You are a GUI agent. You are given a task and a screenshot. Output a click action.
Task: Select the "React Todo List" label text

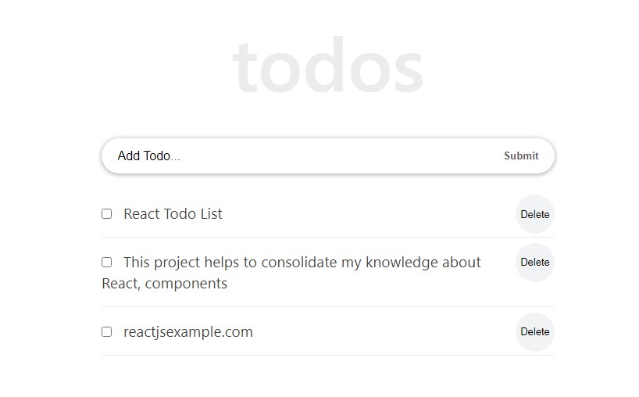[x=173, y=214]
